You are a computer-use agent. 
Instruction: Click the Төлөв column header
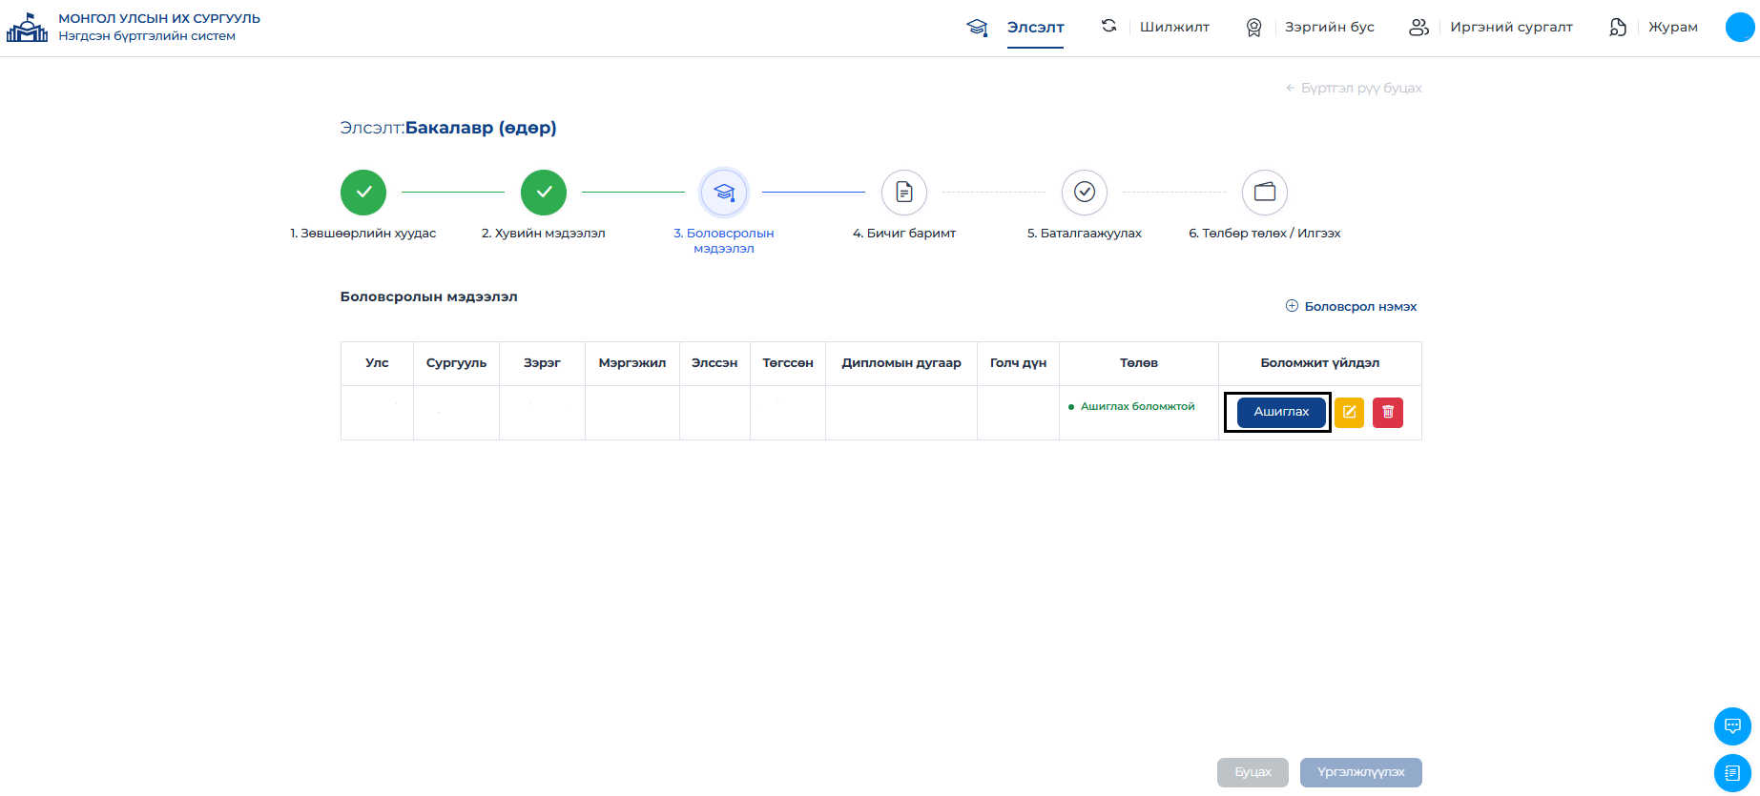point(1139,363)
